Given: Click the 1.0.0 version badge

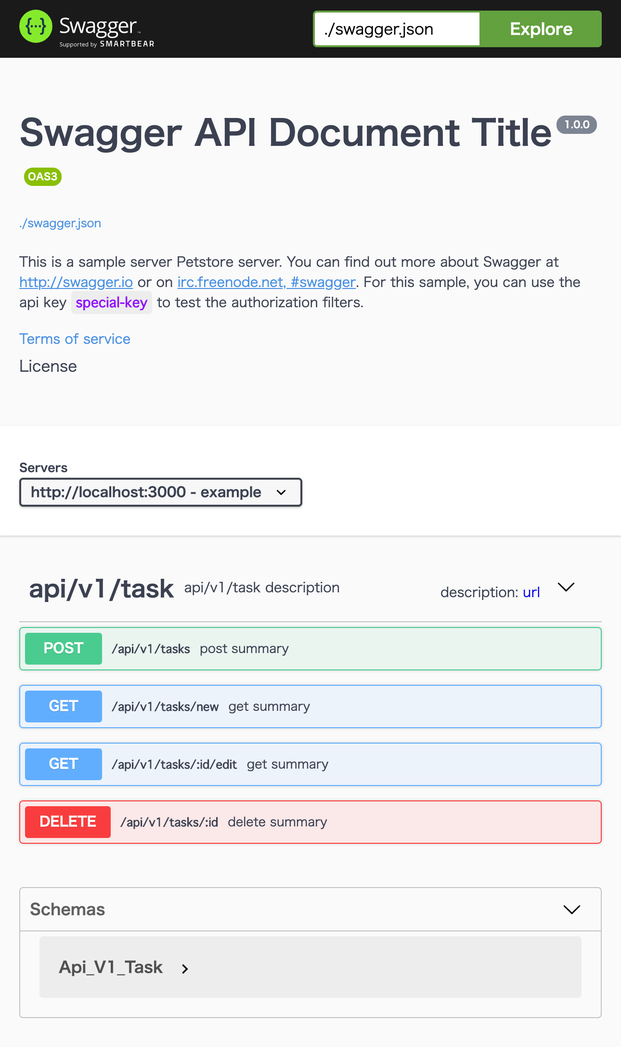Looking at the screenshot, I should [576, 124].
